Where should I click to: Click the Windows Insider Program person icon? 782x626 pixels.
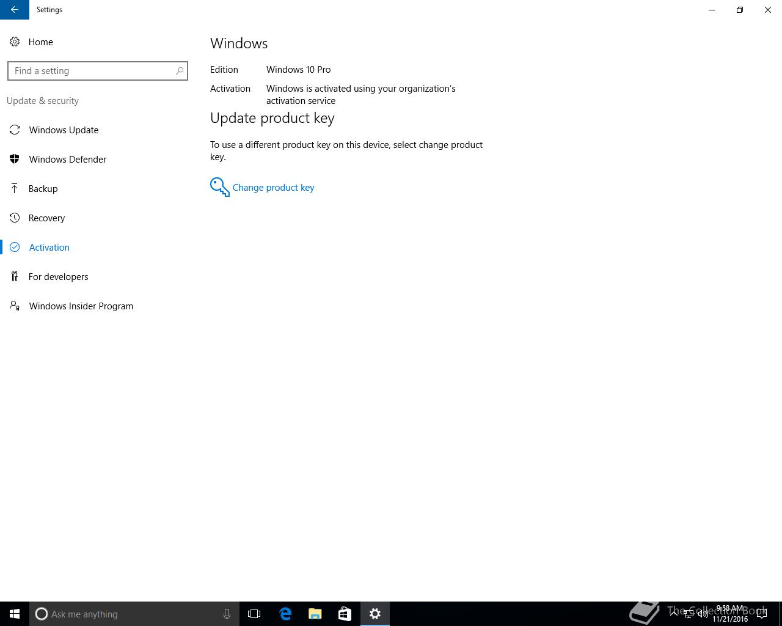pyautogui.click(x=15, y=306)
